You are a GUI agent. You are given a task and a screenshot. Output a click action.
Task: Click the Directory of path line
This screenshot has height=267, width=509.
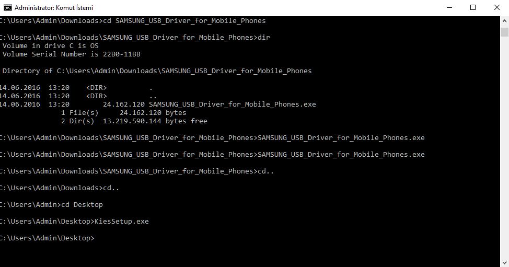point(157,71)
